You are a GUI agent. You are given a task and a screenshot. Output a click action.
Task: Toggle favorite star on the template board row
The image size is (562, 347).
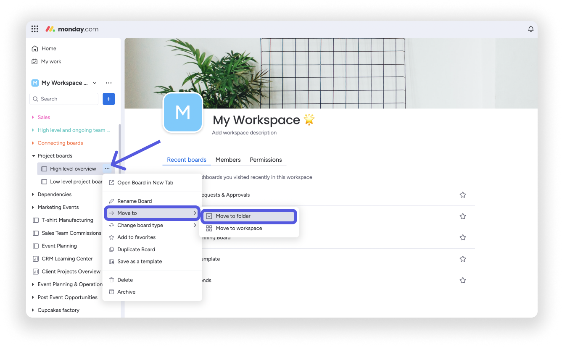click(x=463, y=259)
